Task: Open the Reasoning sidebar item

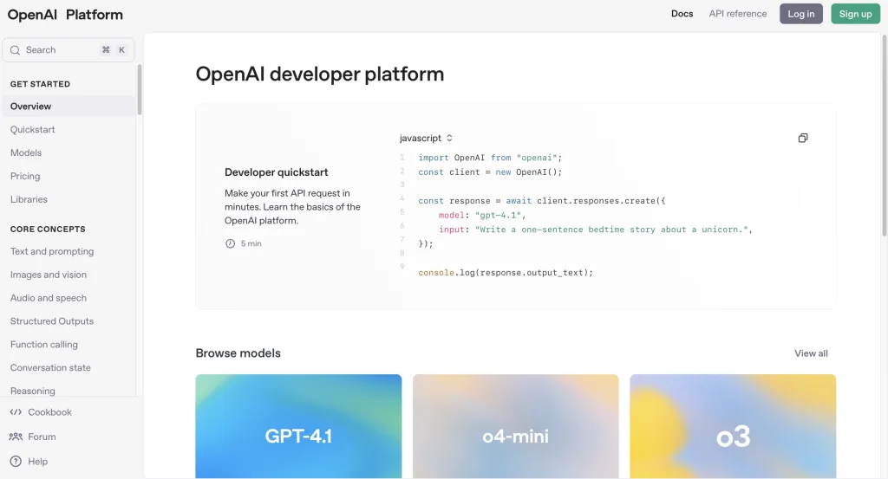Action: click(33, 391)
